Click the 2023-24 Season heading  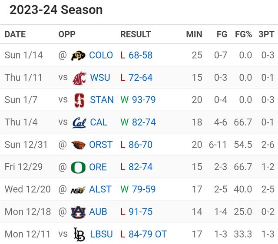coord(56,10)
